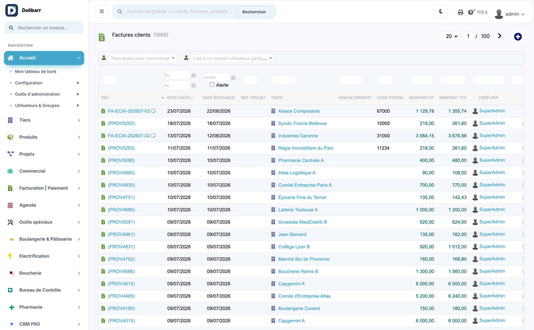Sort by Montant HT column header
The image size is (534, 330).
tap(421, 98)
